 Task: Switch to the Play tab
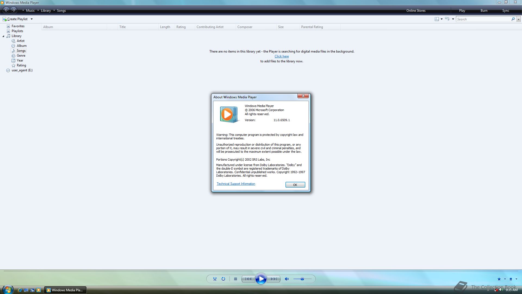462,11
